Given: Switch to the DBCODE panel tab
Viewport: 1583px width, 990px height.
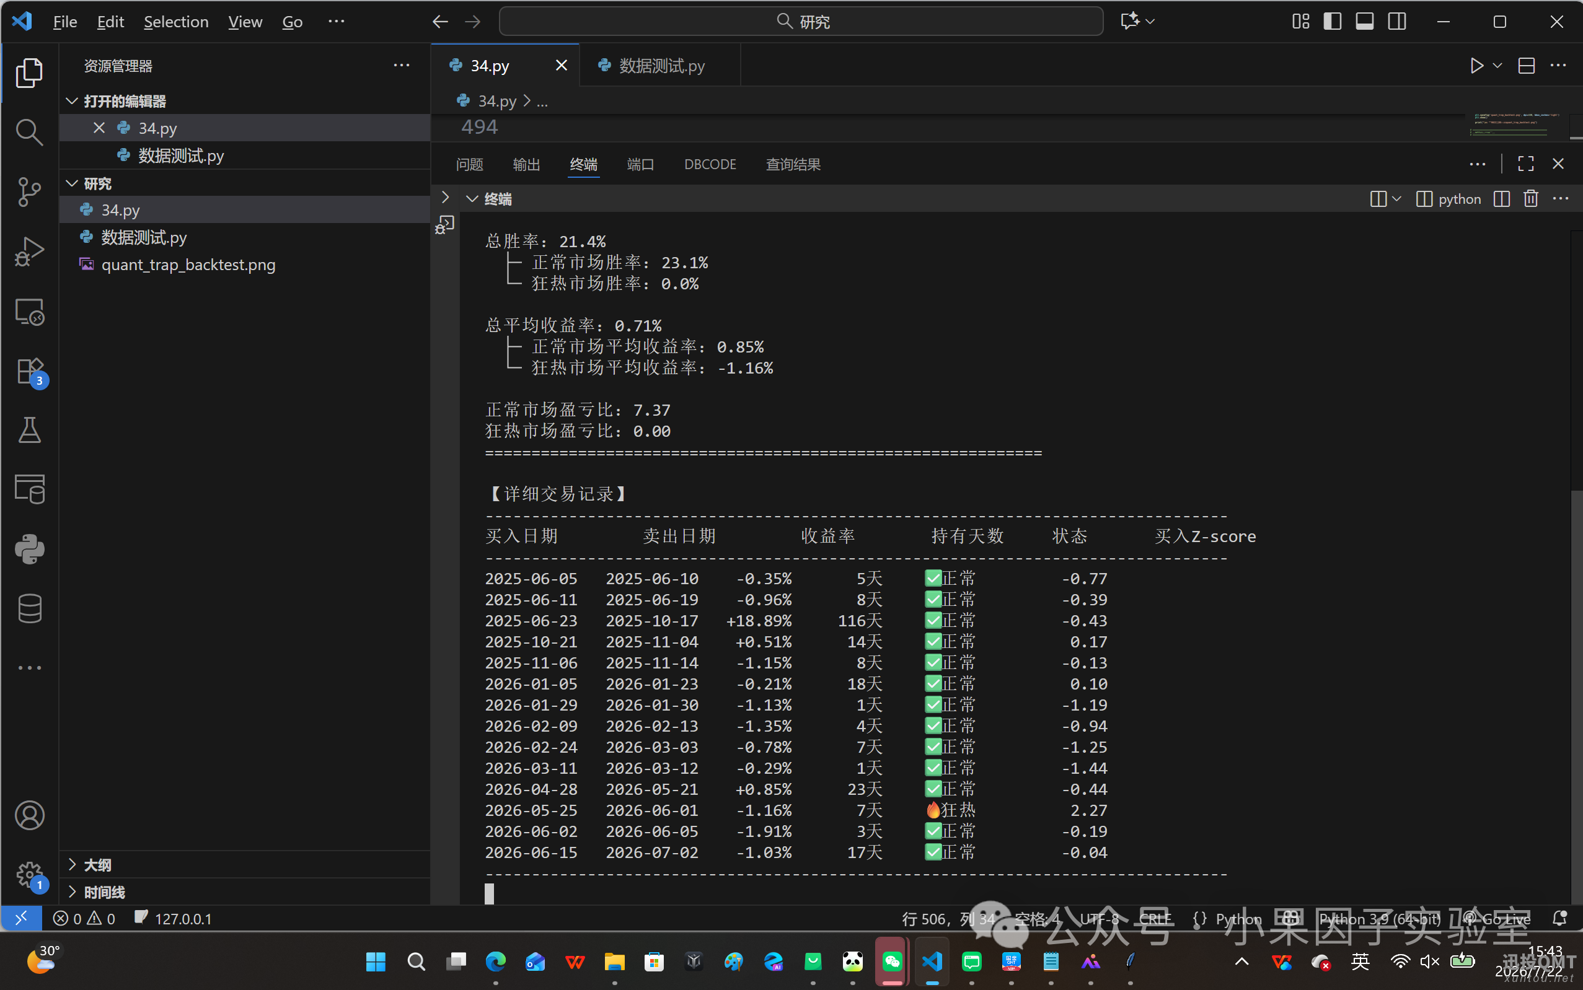Looking at the screenshot, I should [x=710, y=164].
